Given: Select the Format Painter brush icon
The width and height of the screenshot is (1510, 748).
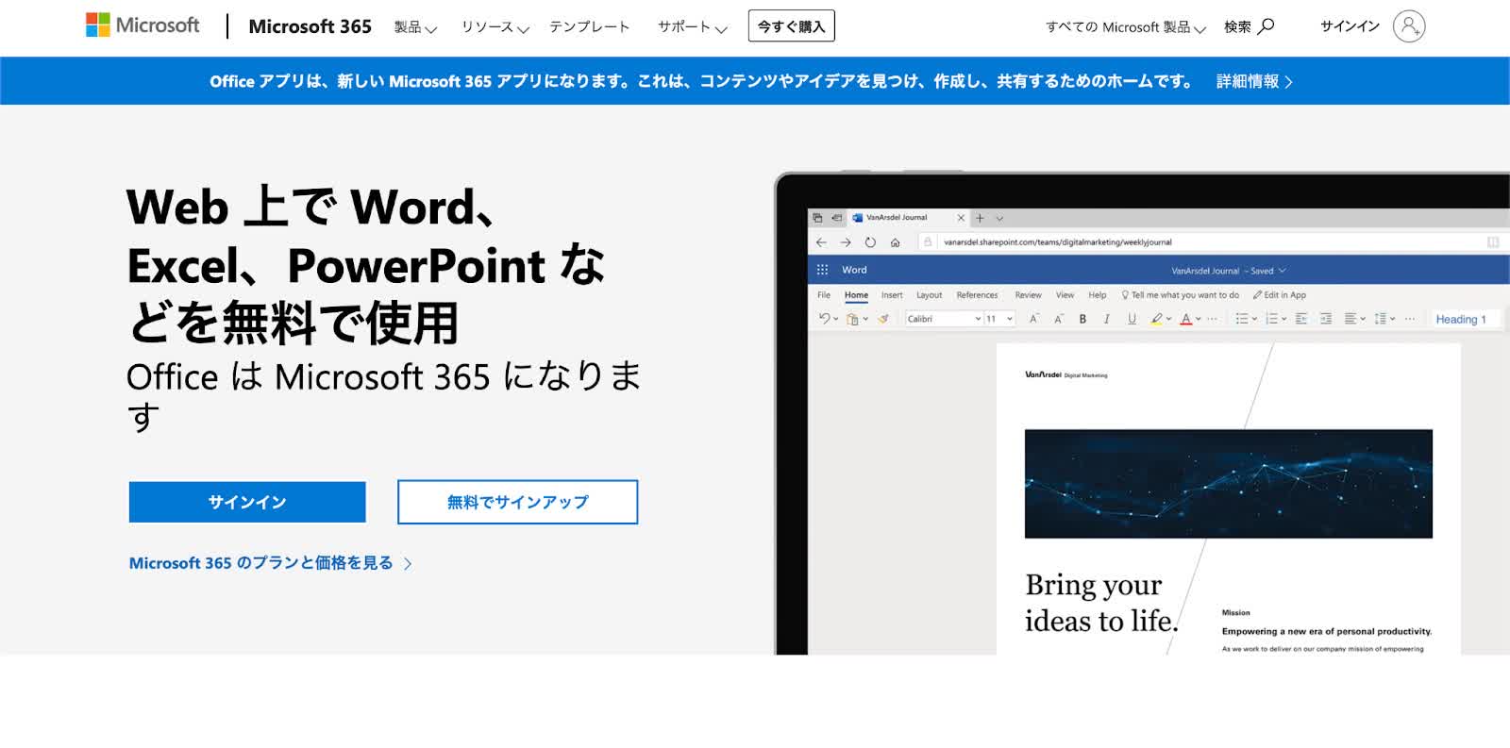Looking at the screenshot, I should [883, 319].
